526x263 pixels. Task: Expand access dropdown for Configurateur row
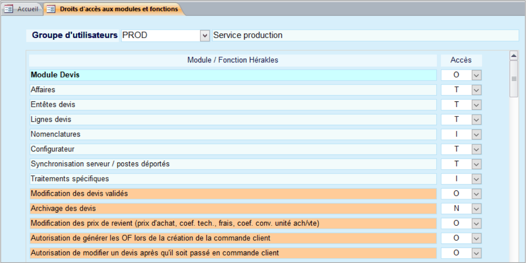[x=476, y=149]
